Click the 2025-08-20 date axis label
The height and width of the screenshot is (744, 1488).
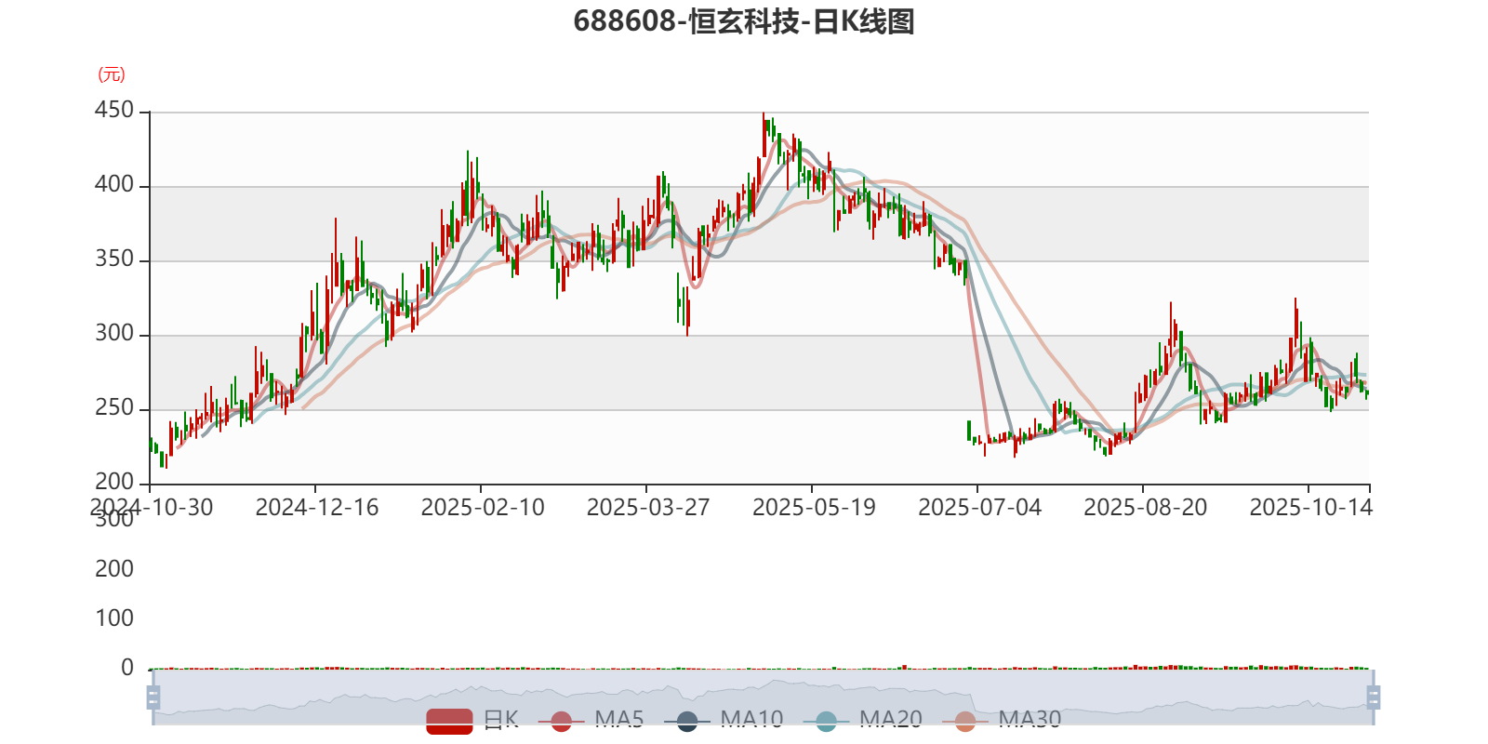pyautogui.click(x=1145, y=508)
